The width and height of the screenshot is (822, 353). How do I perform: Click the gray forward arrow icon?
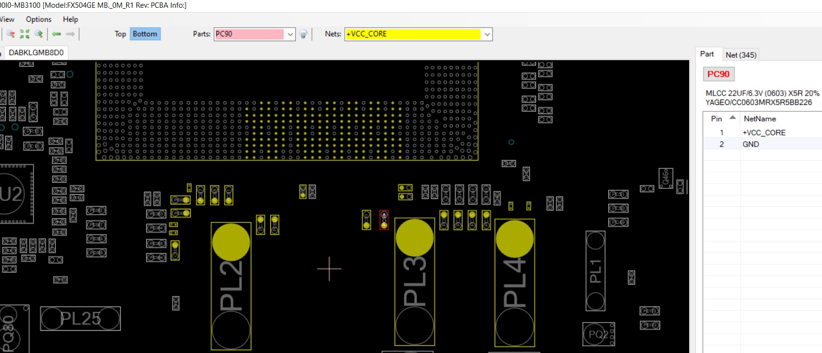click(70, 34)
